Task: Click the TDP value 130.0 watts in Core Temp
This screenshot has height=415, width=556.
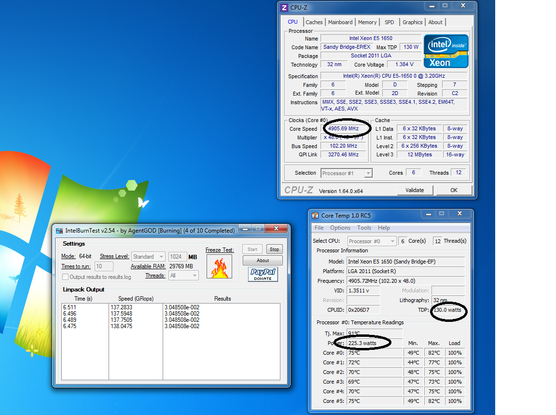Action: coord(448,310)
